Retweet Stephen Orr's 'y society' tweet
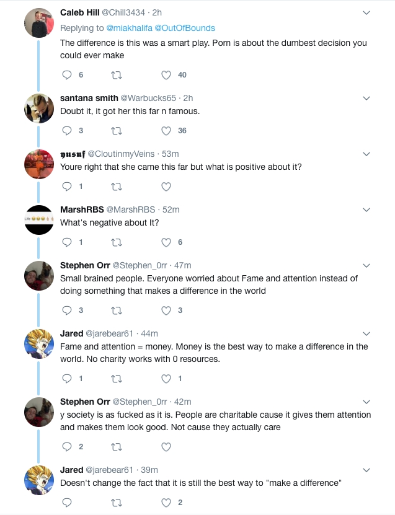The width and height of the screenshot is (395, 515). click(x=116, y=446)
